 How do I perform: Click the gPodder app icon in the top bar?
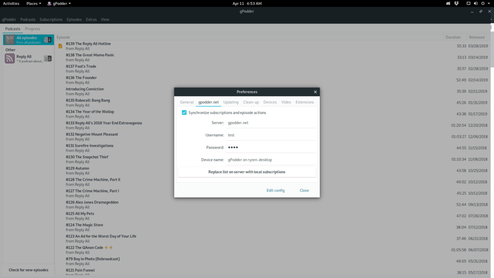click(x=49, y=3)
